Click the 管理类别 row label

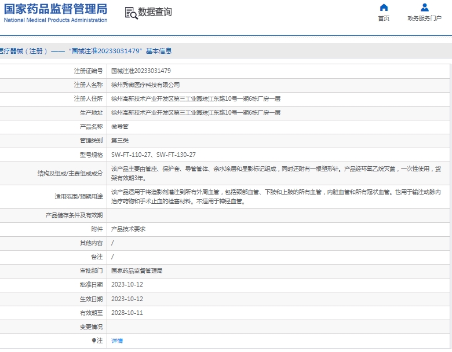91,141
